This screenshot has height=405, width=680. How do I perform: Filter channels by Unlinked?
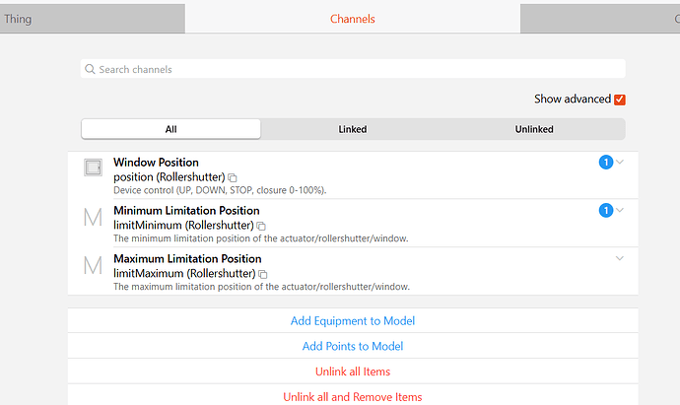tap(534, 129)
